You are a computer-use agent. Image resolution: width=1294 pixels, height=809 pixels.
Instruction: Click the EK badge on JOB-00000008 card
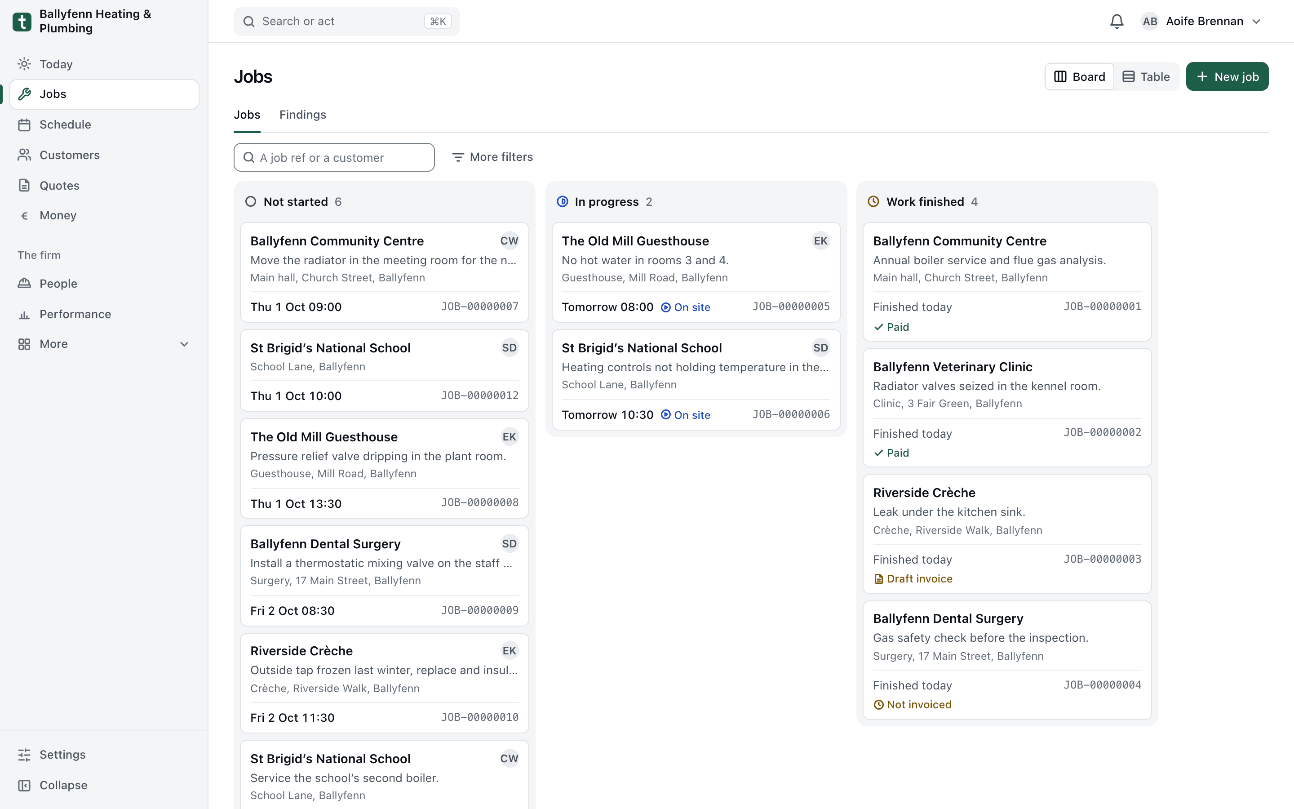coord(509,436)
